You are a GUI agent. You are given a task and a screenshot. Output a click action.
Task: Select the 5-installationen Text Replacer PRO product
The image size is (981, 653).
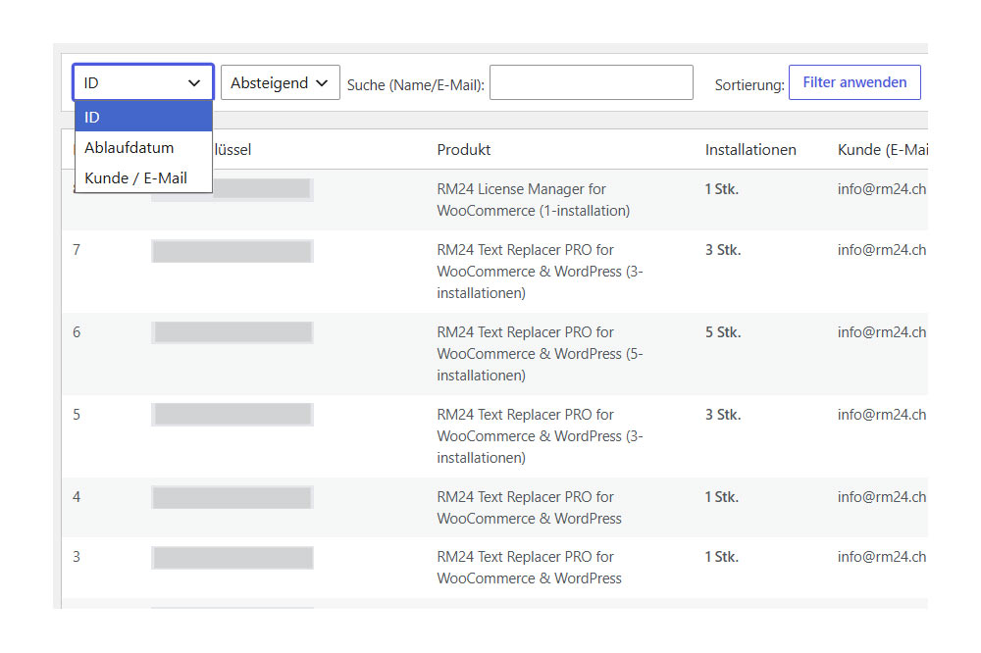(x=540, y=353)
